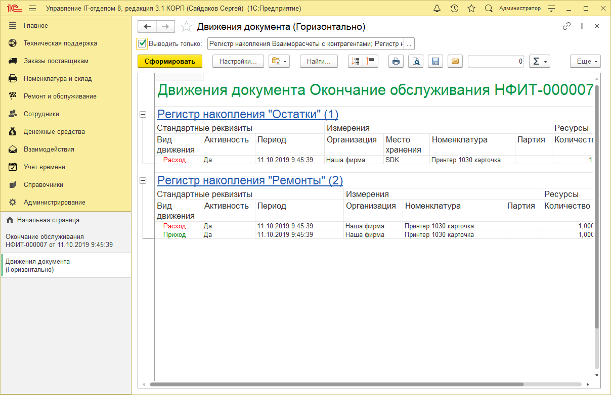Image resolution: width=611 pixels, height=395 pixels.
Task: Open global search magnifier icon
Action: pyautogui.click(x=488, y=8)
